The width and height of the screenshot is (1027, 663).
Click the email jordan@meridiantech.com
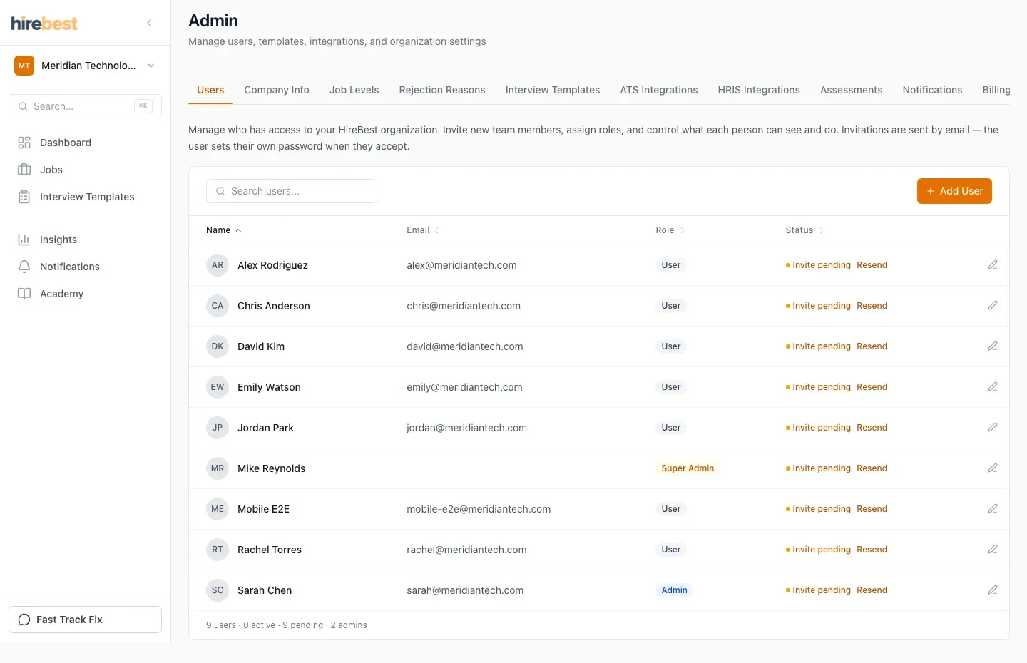tap(466, 428)
